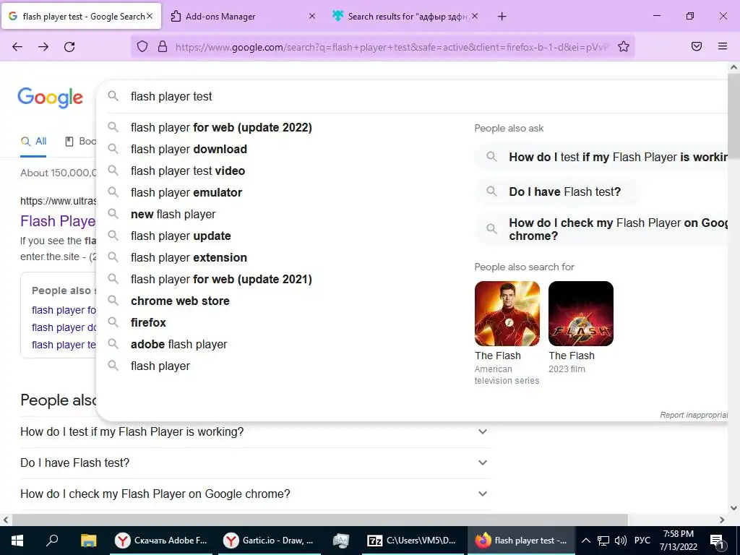Click the Google logo
This screenshot has width=740, height=555.
(x=51, y=98)
